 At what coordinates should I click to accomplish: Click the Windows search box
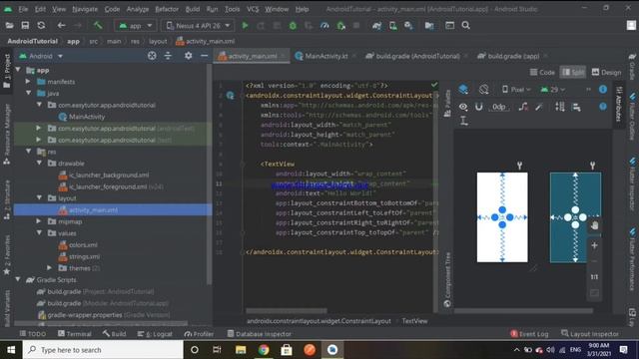pyautogui.click(x=103, y=350)
